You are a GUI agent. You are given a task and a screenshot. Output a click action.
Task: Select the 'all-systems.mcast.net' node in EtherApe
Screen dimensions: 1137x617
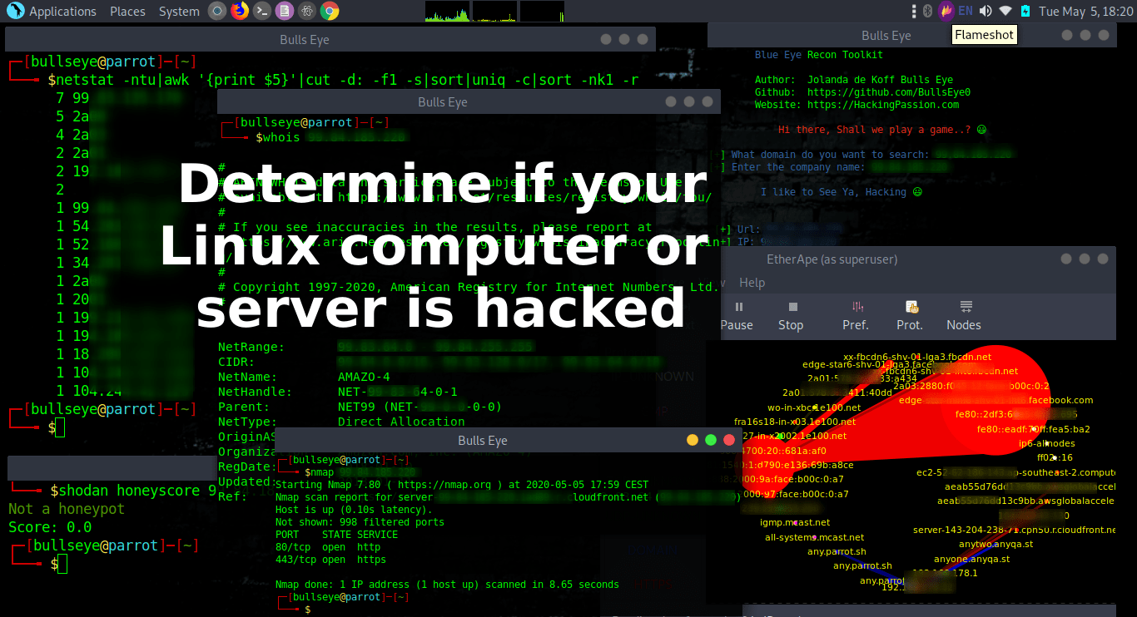(x=815, y=537)
